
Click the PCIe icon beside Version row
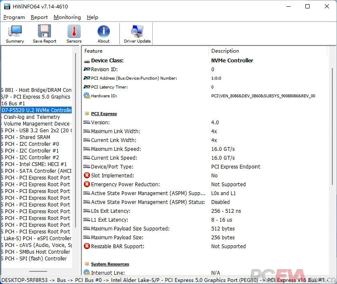tap(86, 122)
